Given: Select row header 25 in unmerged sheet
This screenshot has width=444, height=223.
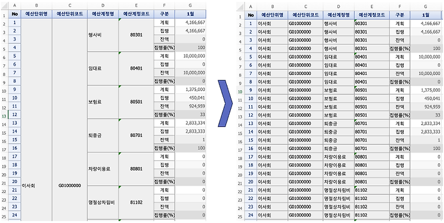Looking at the screenshot, I should [x=240, y=217].
